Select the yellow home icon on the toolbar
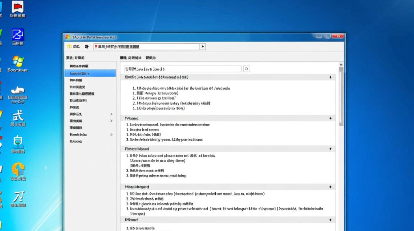 click(x=69, y=47)
